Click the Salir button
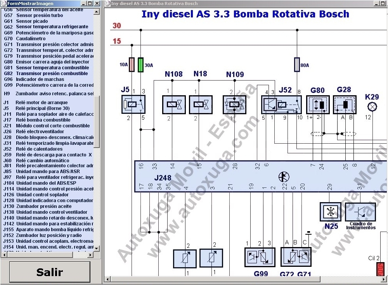The image size is (388, 285). 50,272
